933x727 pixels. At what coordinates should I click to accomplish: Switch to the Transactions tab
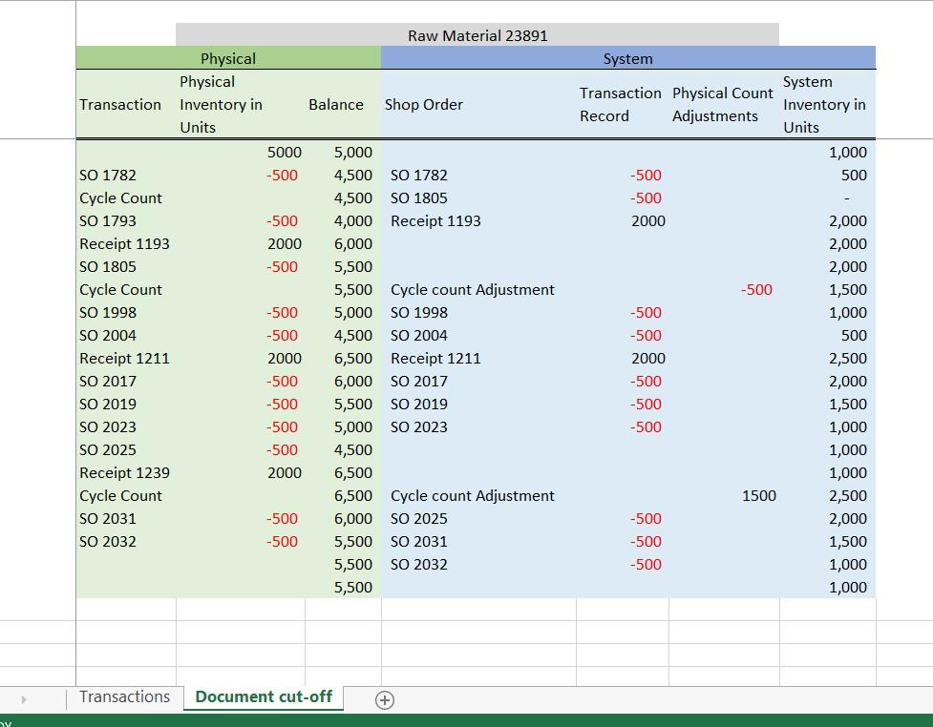[x=124, y=696]
